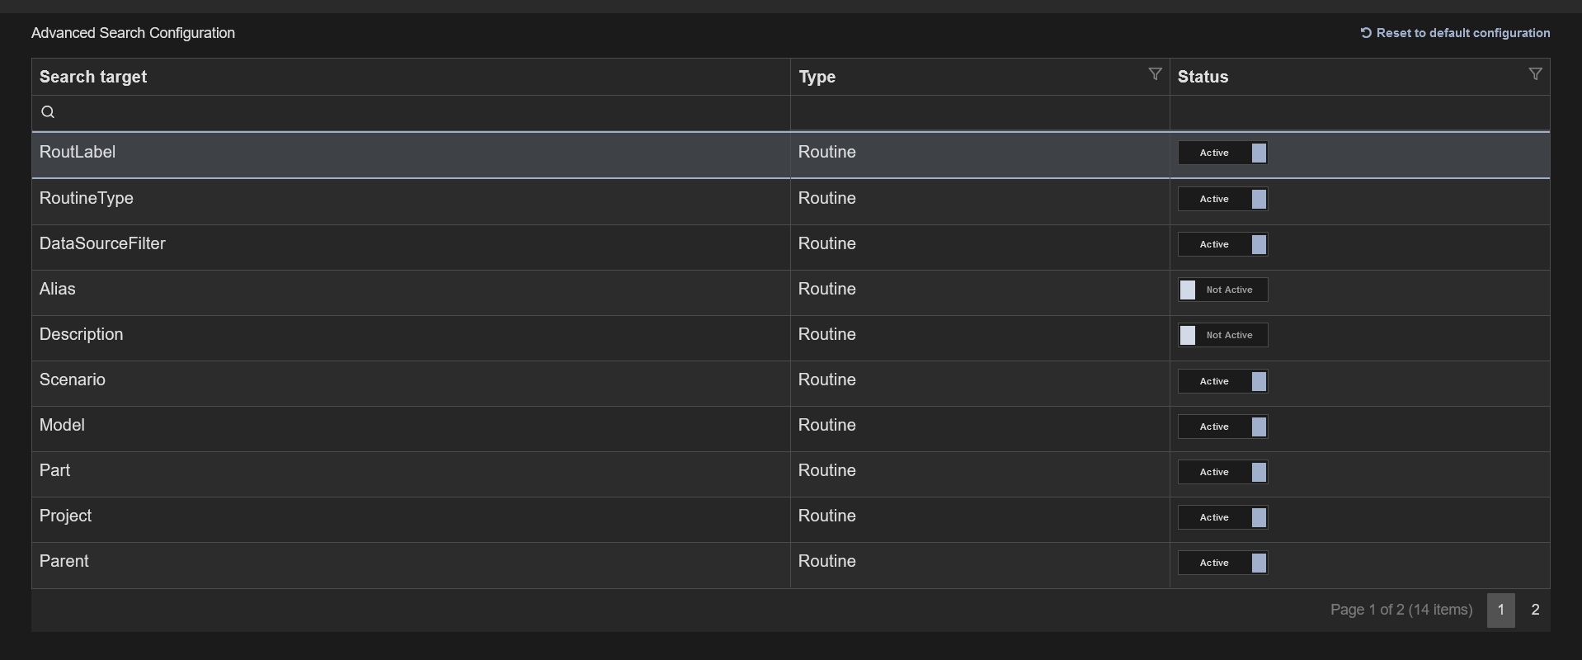Switch off the Scenario status toggle
1582x660 pixels.
pos(1222,381)
